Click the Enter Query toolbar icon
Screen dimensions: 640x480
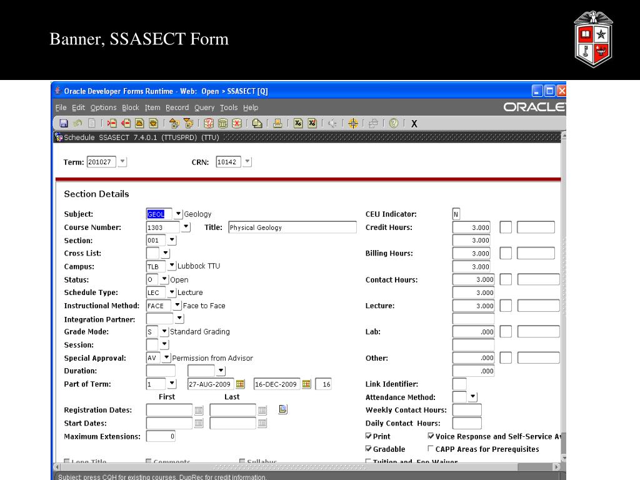coord(209,123)
